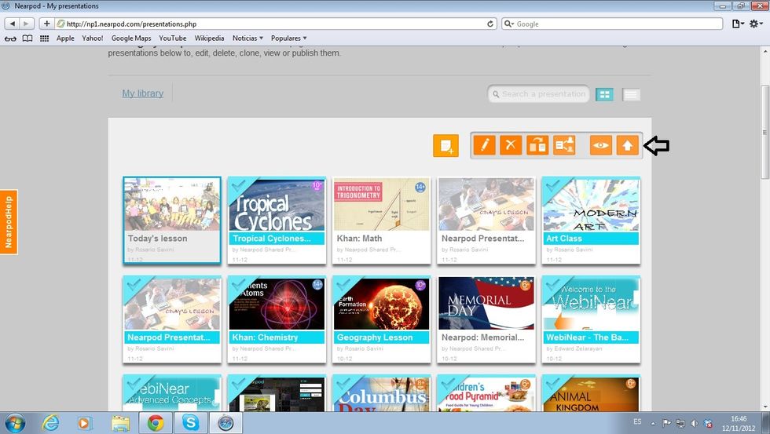
Task: Click the address bar URL field
Action: tap(275, 24)
